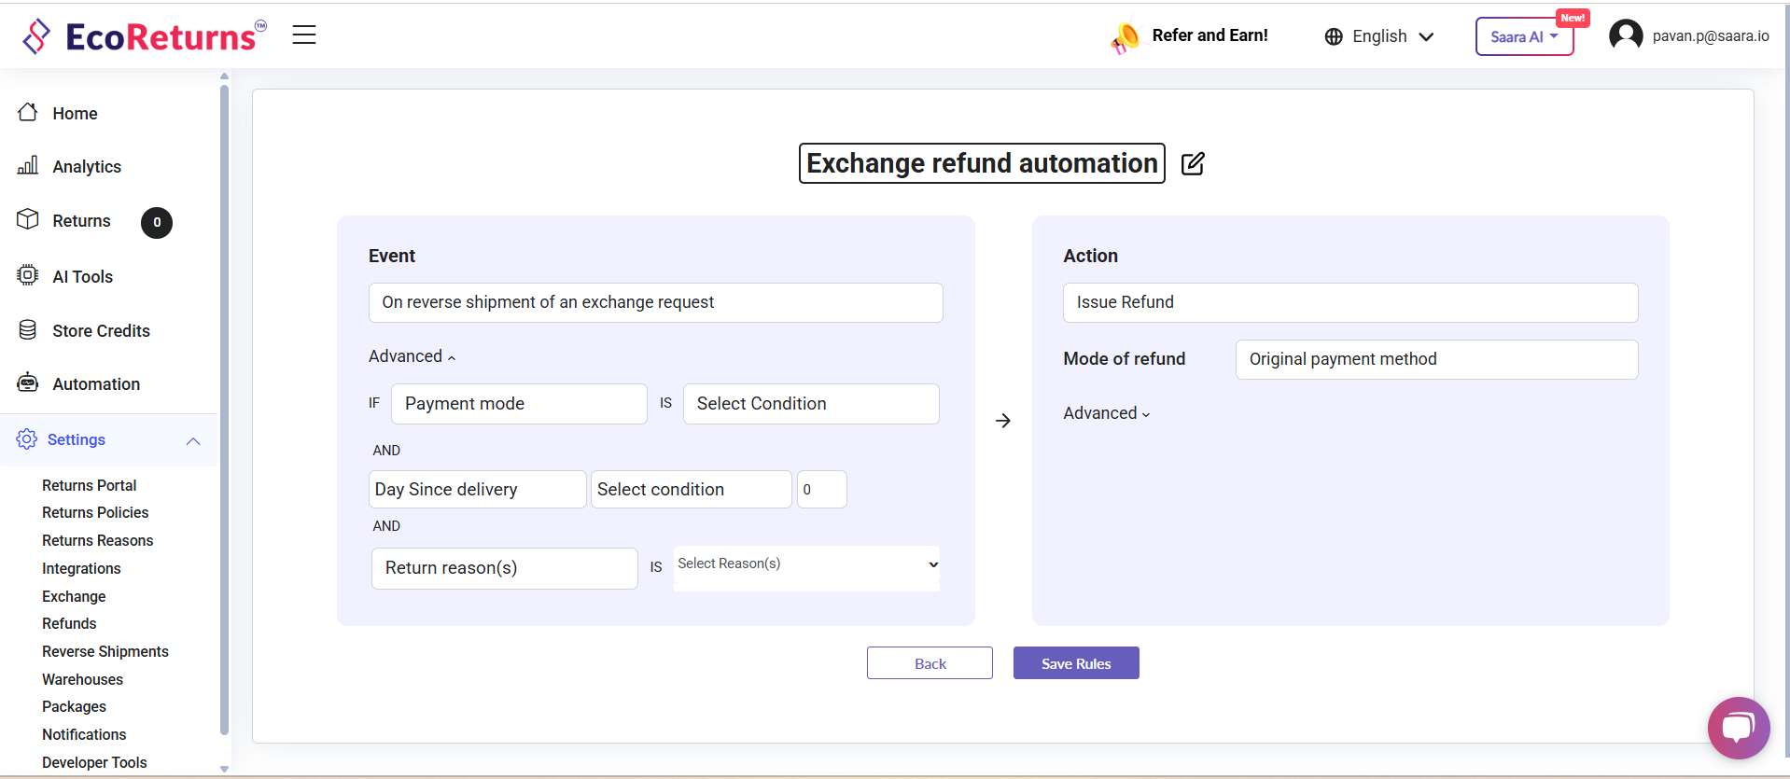Viewport: 1790px width, 779px height.
Task: Open Returns Policies in the settings menu
Action: pyautogui.click(x=95, y=512)
